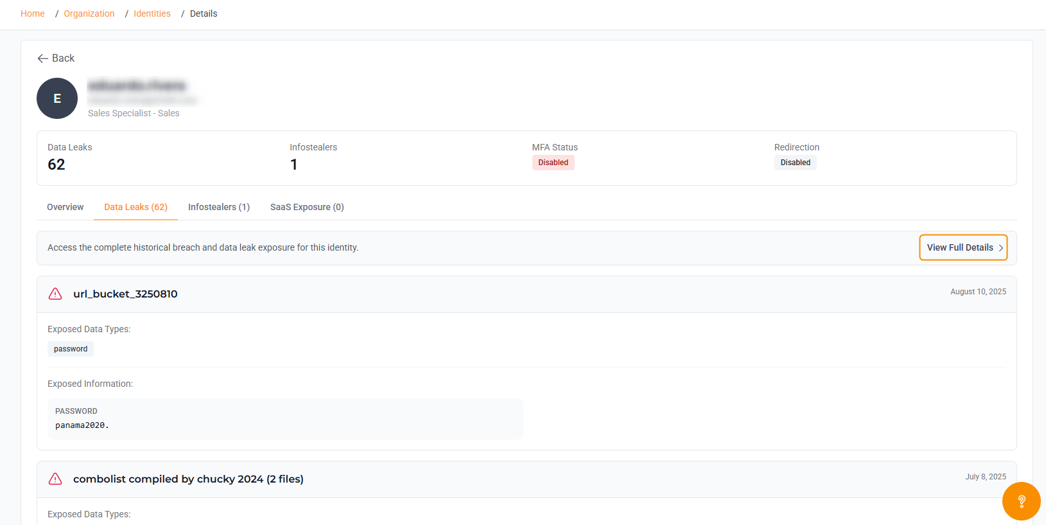The image size is (1046, 525).
Task: Click the E avatar circle
Action: (57, 98)
